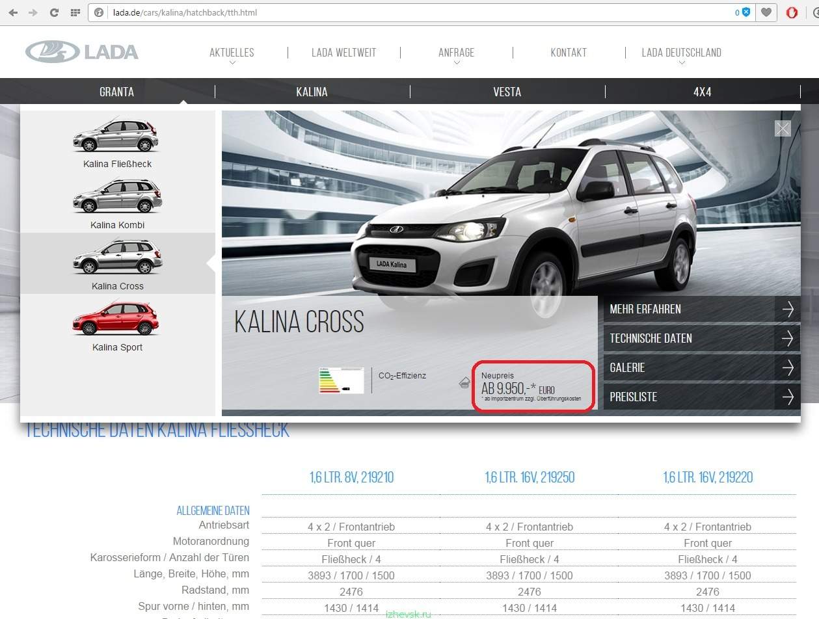Click the Technische Daten Kalina Fliessheck heading
Viewport: 819px width, 619px height.
pos(157,430)
